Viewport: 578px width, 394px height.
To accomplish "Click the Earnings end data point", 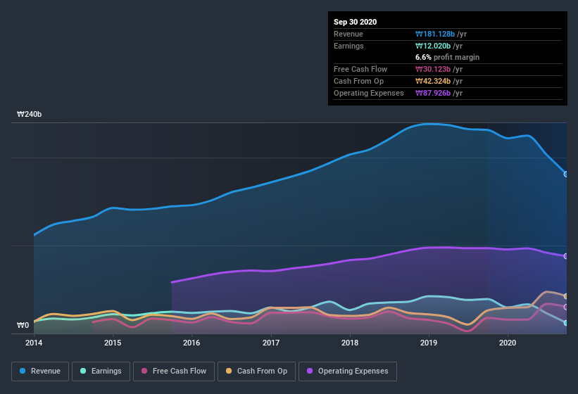I will coord(566,322).
